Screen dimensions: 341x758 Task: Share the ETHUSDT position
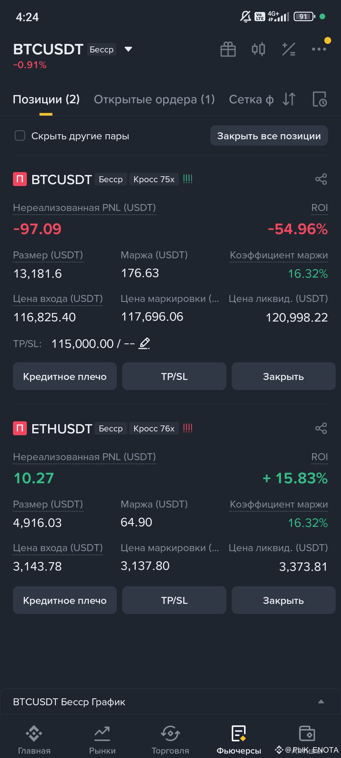[321, 428]
